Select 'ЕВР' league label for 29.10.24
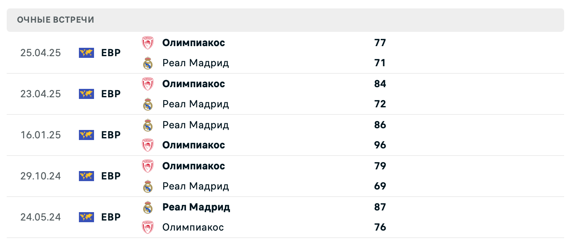 111,176
